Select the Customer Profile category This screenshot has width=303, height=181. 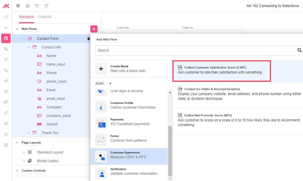(129, 107)
